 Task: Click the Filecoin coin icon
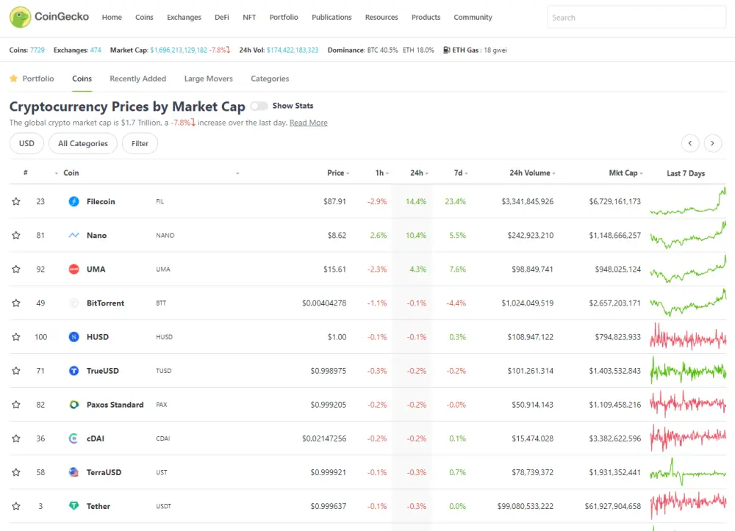coord(73,201)
